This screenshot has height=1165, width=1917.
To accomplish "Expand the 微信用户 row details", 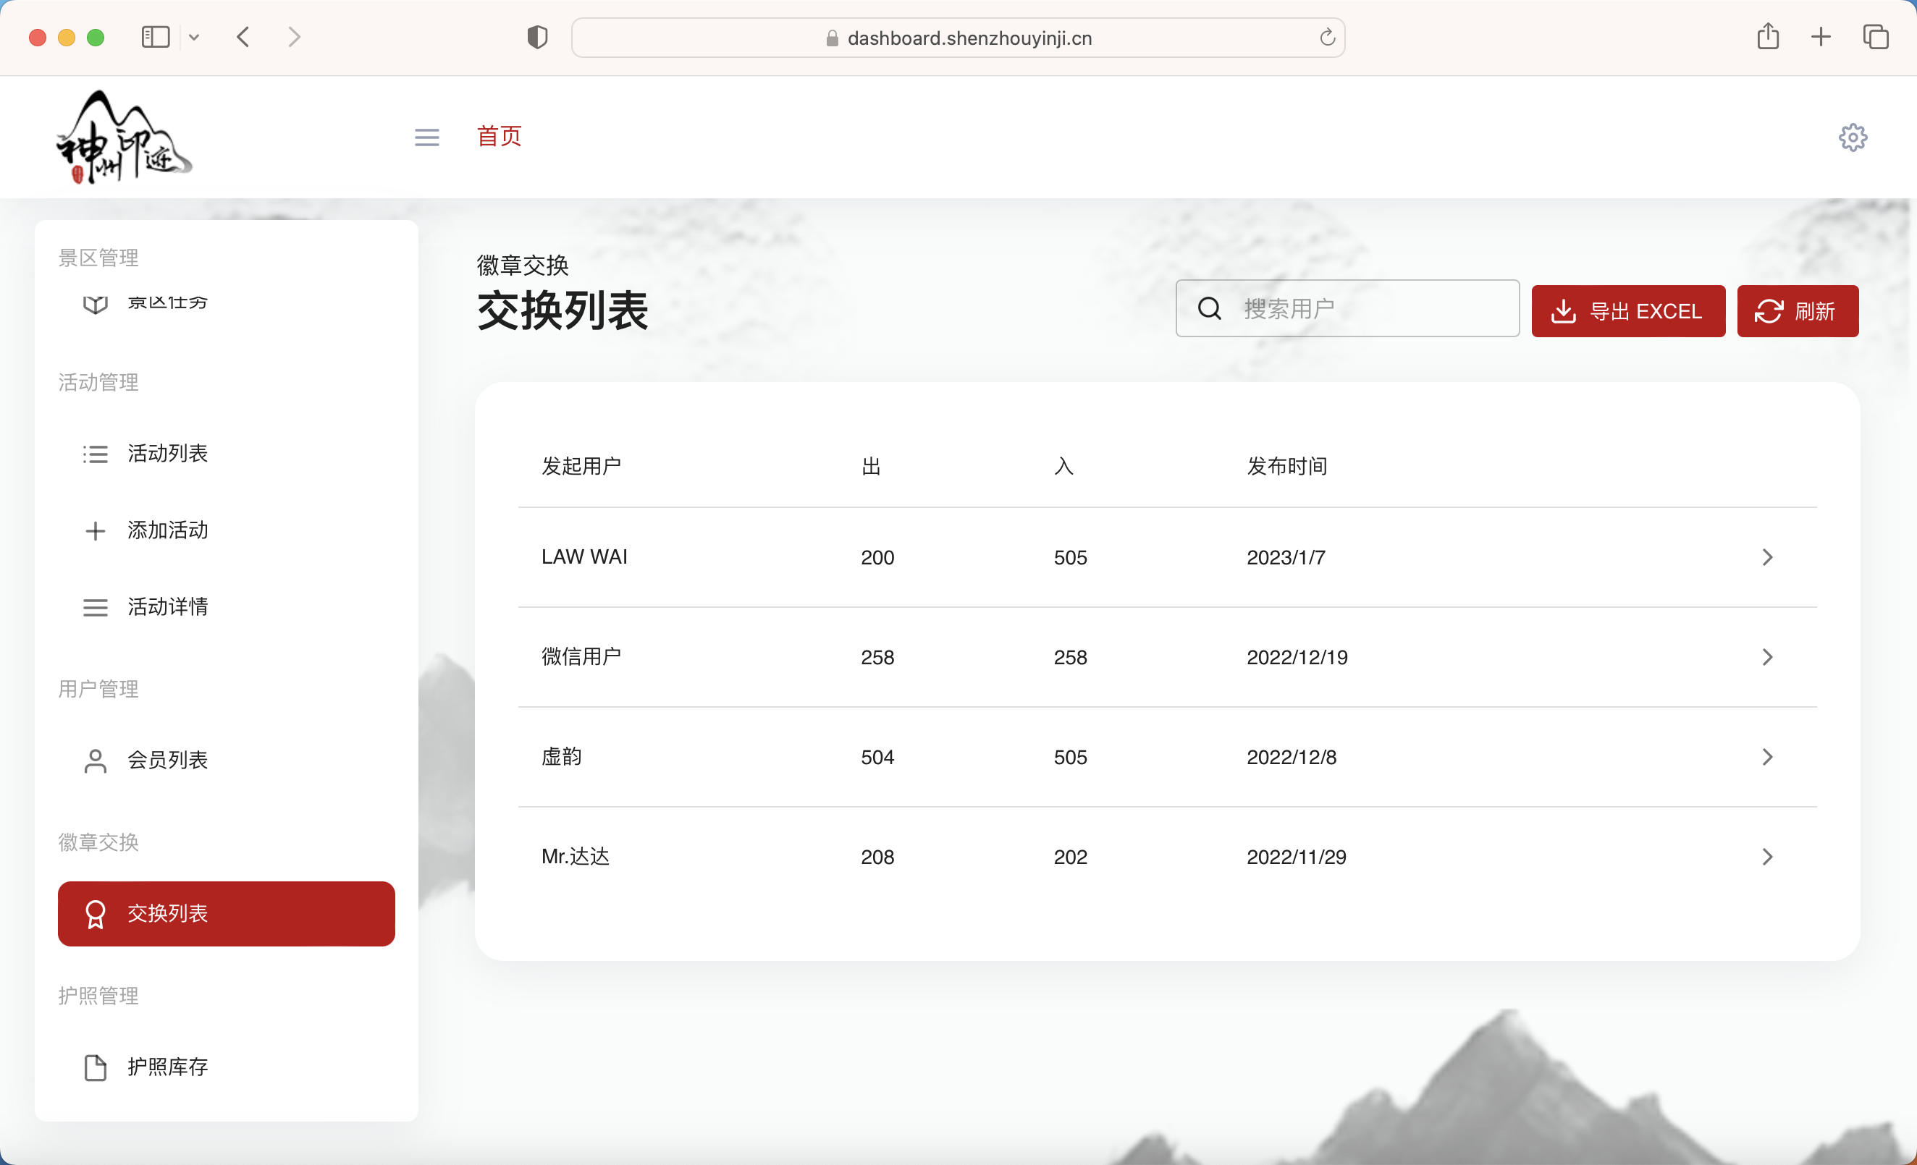I will [x=1766, y=656].
